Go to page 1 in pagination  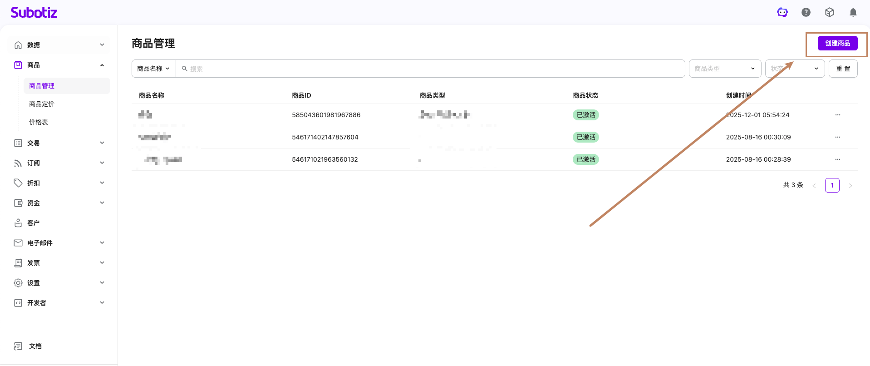832,185
